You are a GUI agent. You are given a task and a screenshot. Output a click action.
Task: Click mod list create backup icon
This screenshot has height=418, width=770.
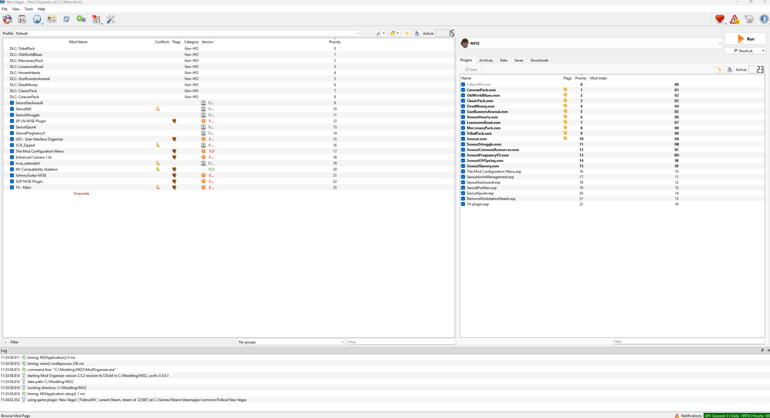point(417,33)
